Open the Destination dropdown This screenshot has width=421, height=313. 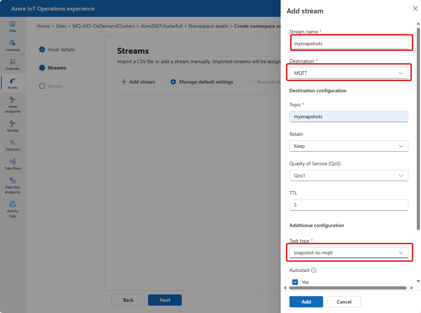(x=349, y=73)
